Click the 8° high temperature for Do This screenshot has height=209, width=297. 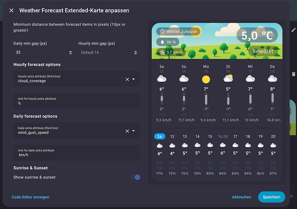click(x=272, y=89)
